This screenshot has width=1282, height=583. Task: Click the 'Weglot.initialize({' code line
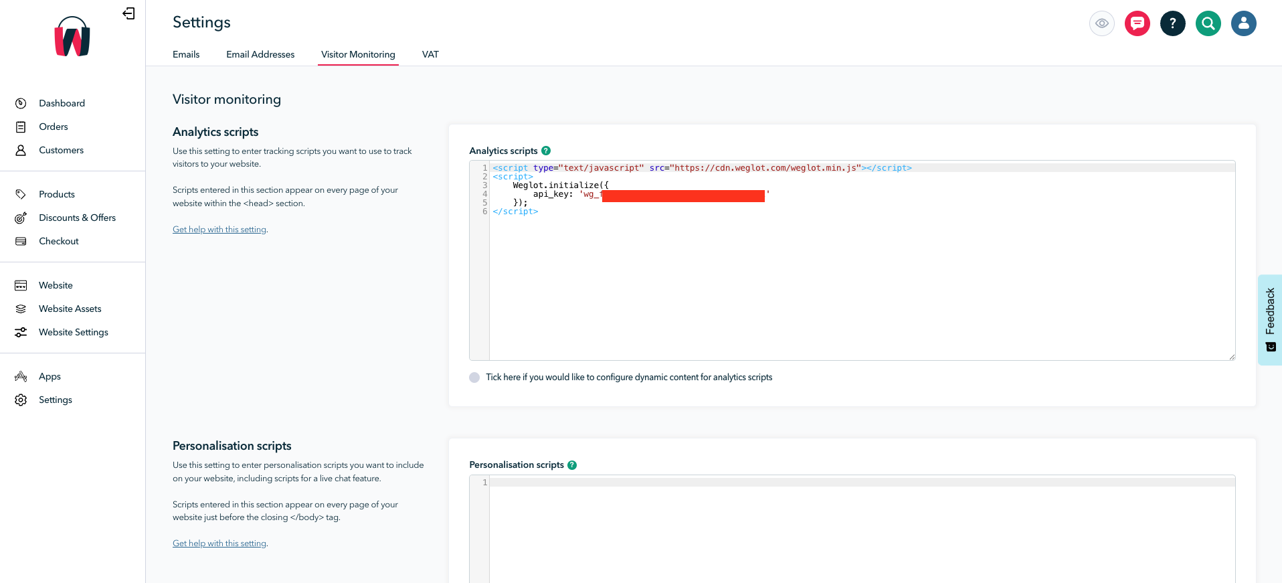coord(561,185)
